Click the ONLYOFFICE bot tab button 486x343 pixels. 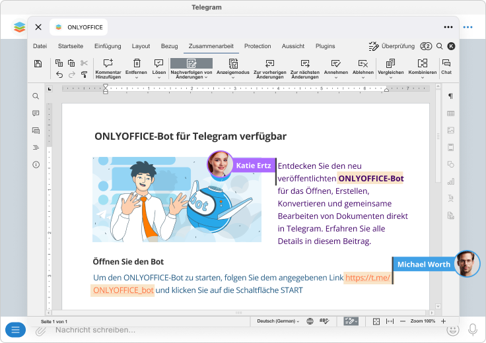(x=79, y=27)
